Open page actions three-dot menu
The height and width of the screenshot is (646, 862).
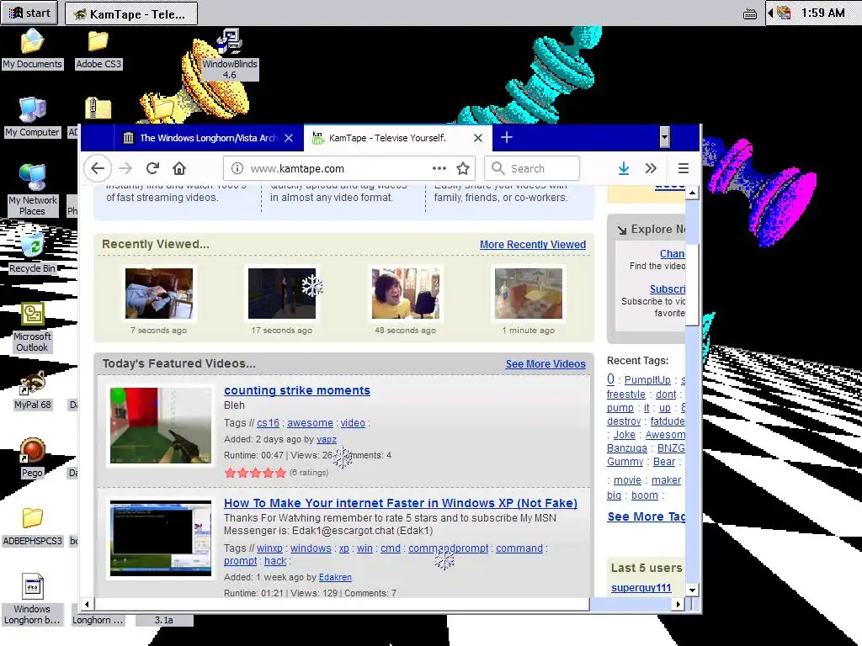click(439, 168)
